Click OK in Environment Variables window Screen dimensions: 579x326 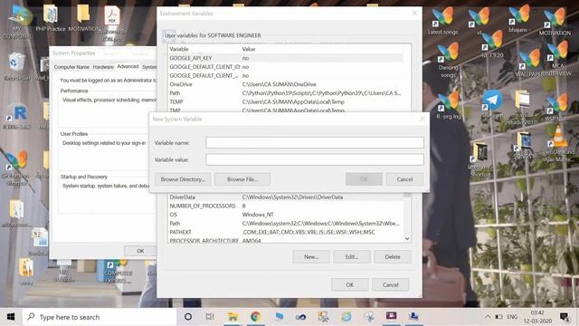coord(350,284)
